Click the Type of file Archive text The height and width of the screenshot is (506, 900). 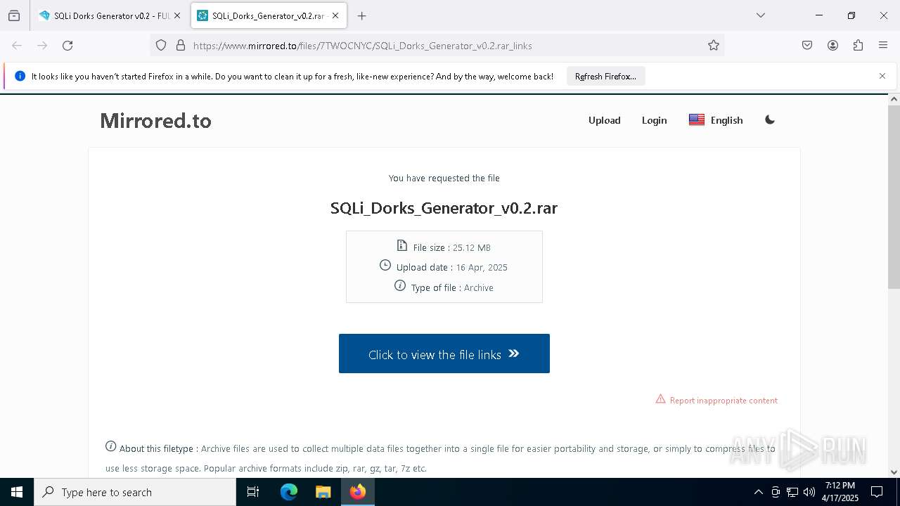(452, 287)
